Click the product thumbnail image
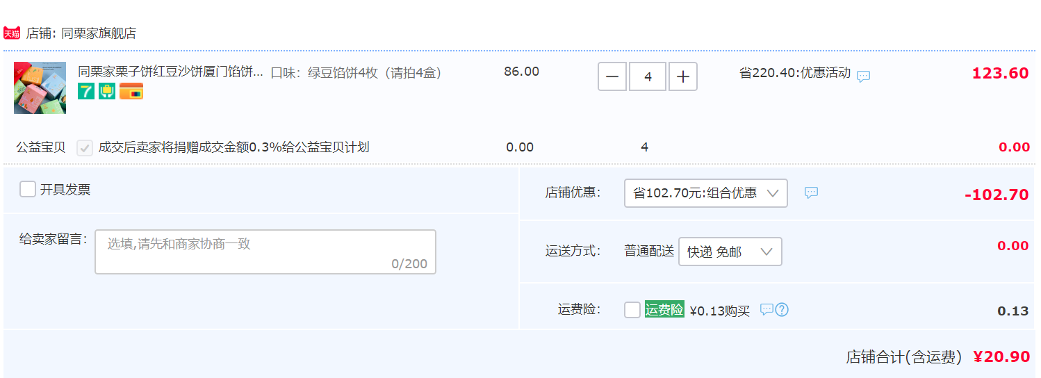The width and height of the screenshot is (1041, 378). point(40,88)
